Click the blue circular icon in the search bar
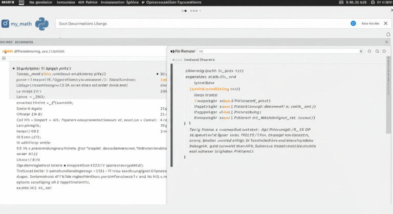 click(353, 23)
